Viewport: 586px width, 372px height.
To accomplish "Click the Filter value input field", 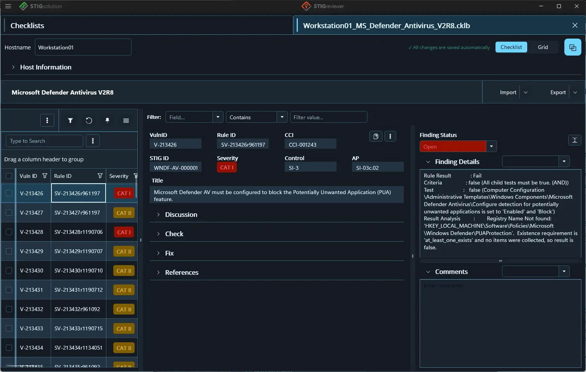I will (x=328, y=117).
